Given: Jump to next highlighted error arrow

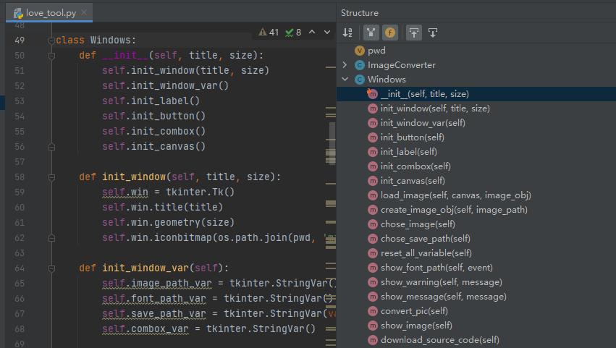Looking at the screenshot, I should pyautogui.click(x=327, y=33).
